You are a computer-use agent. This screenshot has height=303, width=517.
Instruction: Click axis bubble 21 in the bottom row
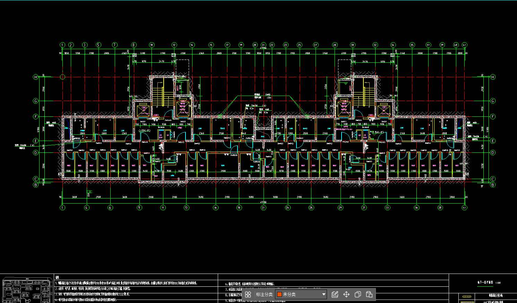(x=264, y=208)
